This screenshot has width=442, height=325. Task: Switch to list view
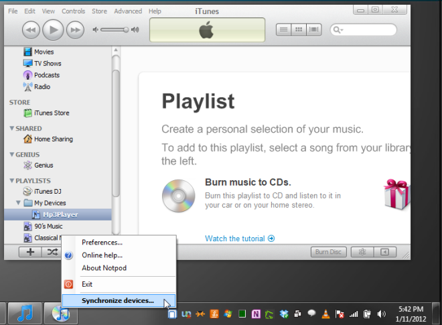tap(283, 29)
